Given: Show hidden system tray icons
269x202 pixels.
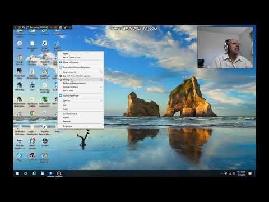Looking at the screenshot, I should [221, 173].
